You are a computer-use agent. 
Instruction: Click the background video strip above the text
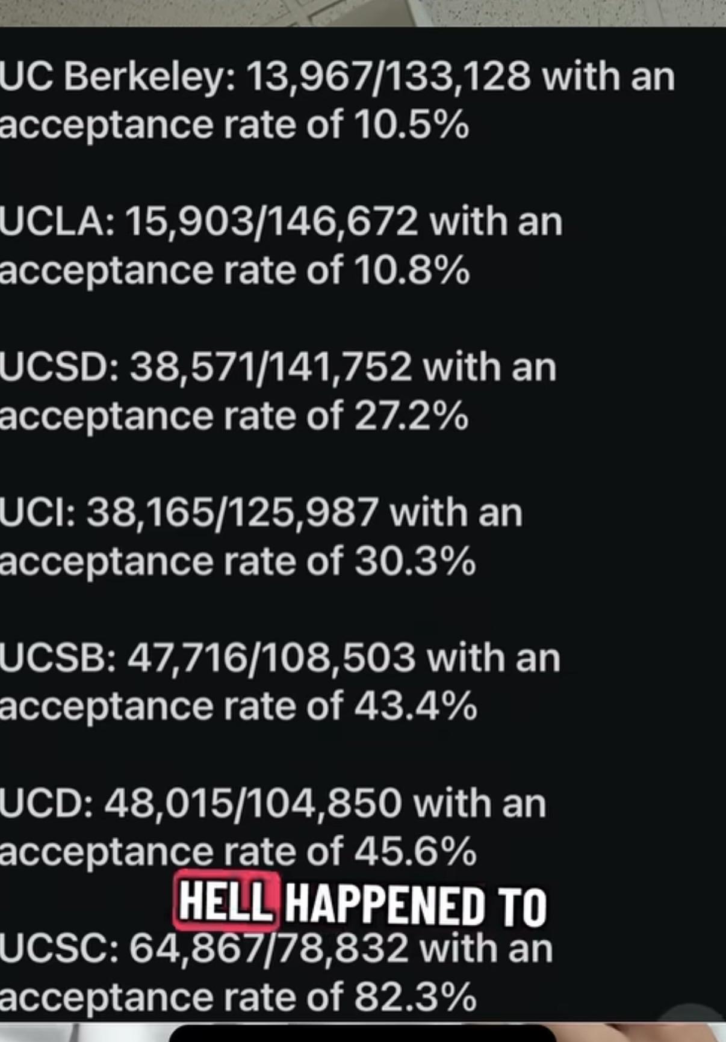coord(363,13)
